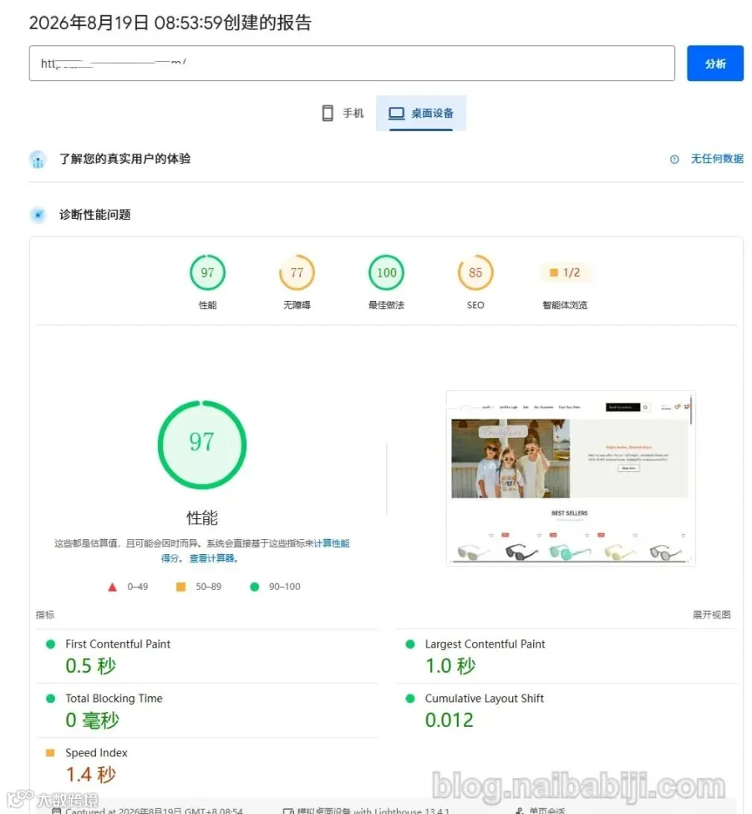Screen dimensions: 752x814
Task: Click the red triangle 0–49 legend icon
Action: pos(112,588)
